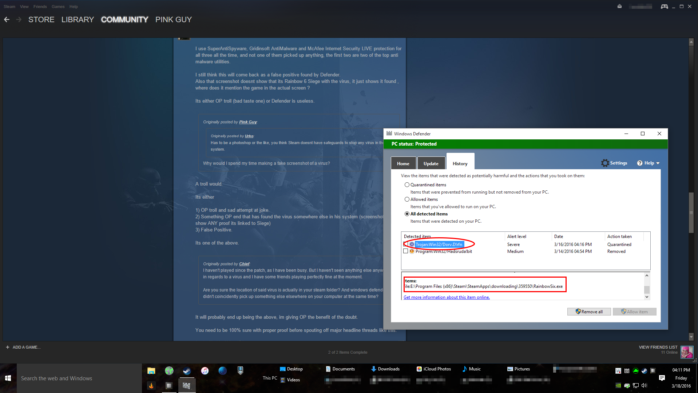Switch to the Defender Update tab
The image size is (698, 393).
point(431,163)
